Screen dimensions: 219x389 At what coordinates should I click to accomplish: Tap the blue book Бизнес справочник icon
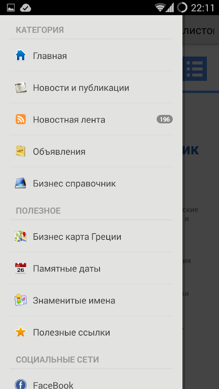[20, 183]
